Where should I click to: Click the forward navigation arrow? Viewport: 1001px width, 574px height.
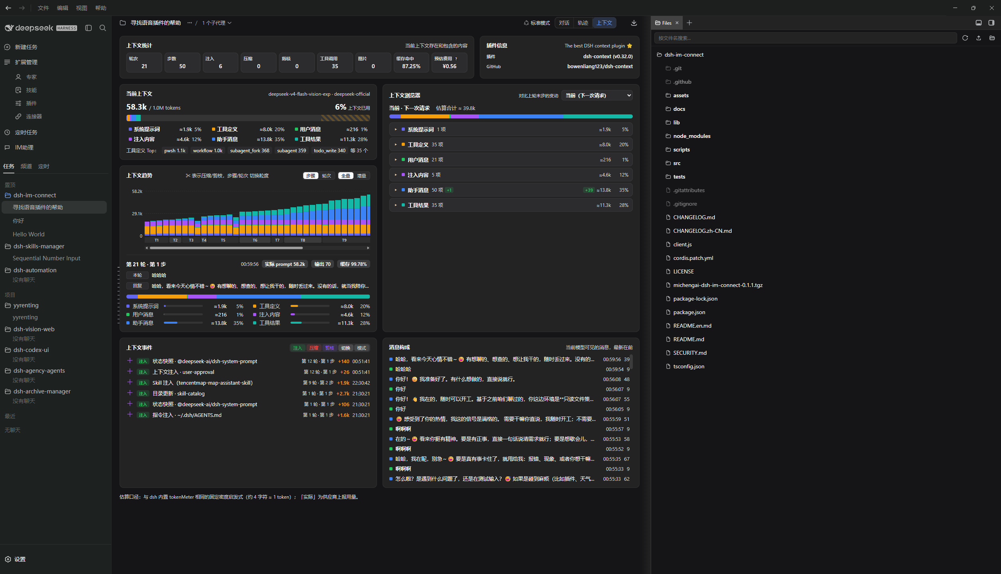(22, 8)
